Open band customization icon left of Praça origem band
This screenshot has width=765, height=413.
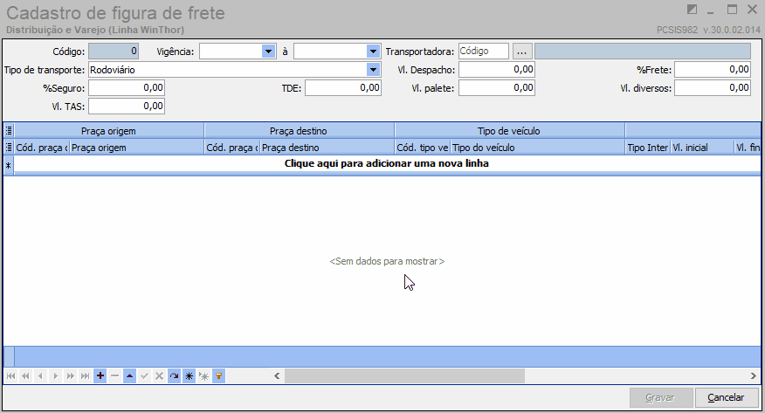coord(9,131)
